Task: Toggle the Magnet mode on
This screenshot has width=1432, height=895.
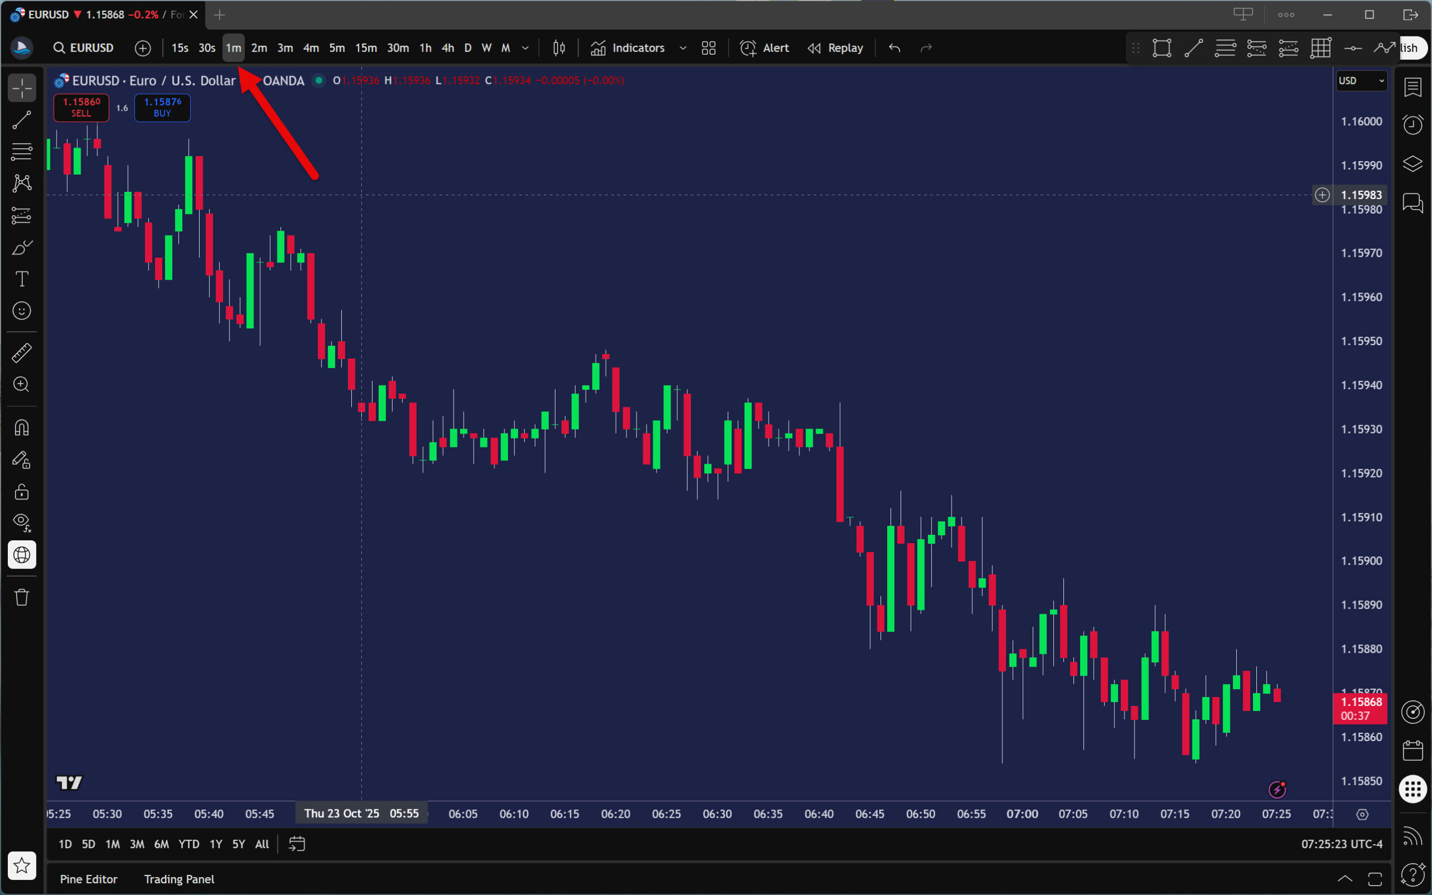Action: (x=22, y=428)
